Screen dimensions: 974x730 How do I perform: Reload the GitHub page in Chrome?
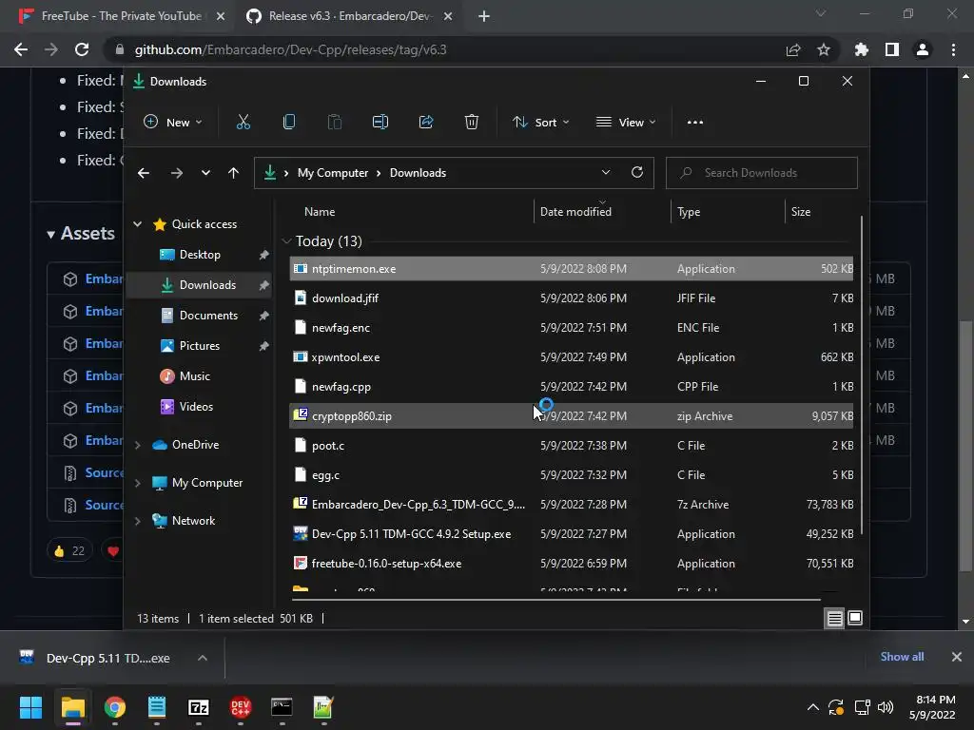[82, 49]
